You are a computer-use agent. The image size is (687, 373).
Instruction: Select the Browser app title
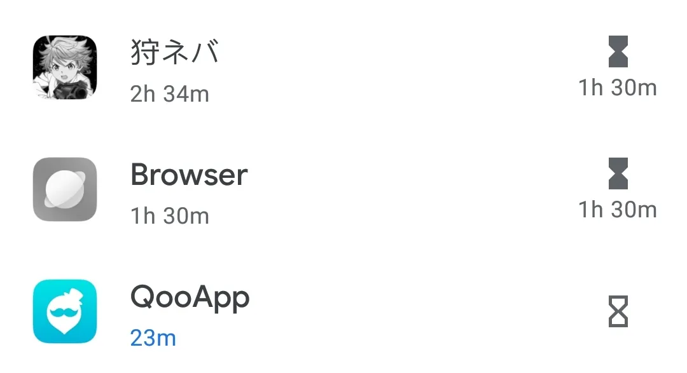coord(189,175)
